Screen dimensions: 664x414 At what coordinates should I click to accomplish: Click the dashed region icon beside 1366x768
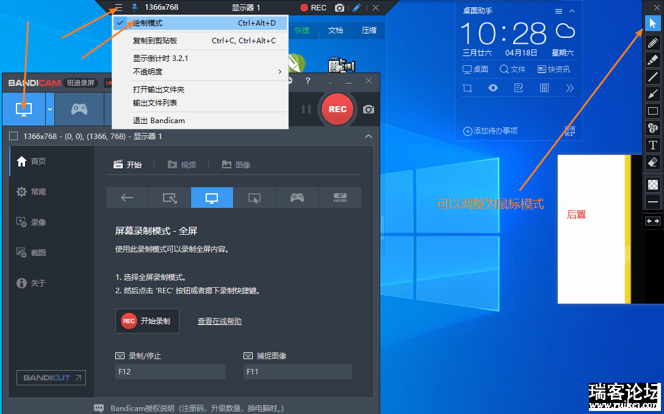click(x=13, y=136)
